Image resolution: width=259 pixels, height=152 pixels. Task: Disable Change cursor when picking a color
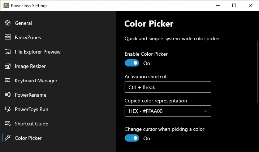pyautogui.click(x=132, y=138)
